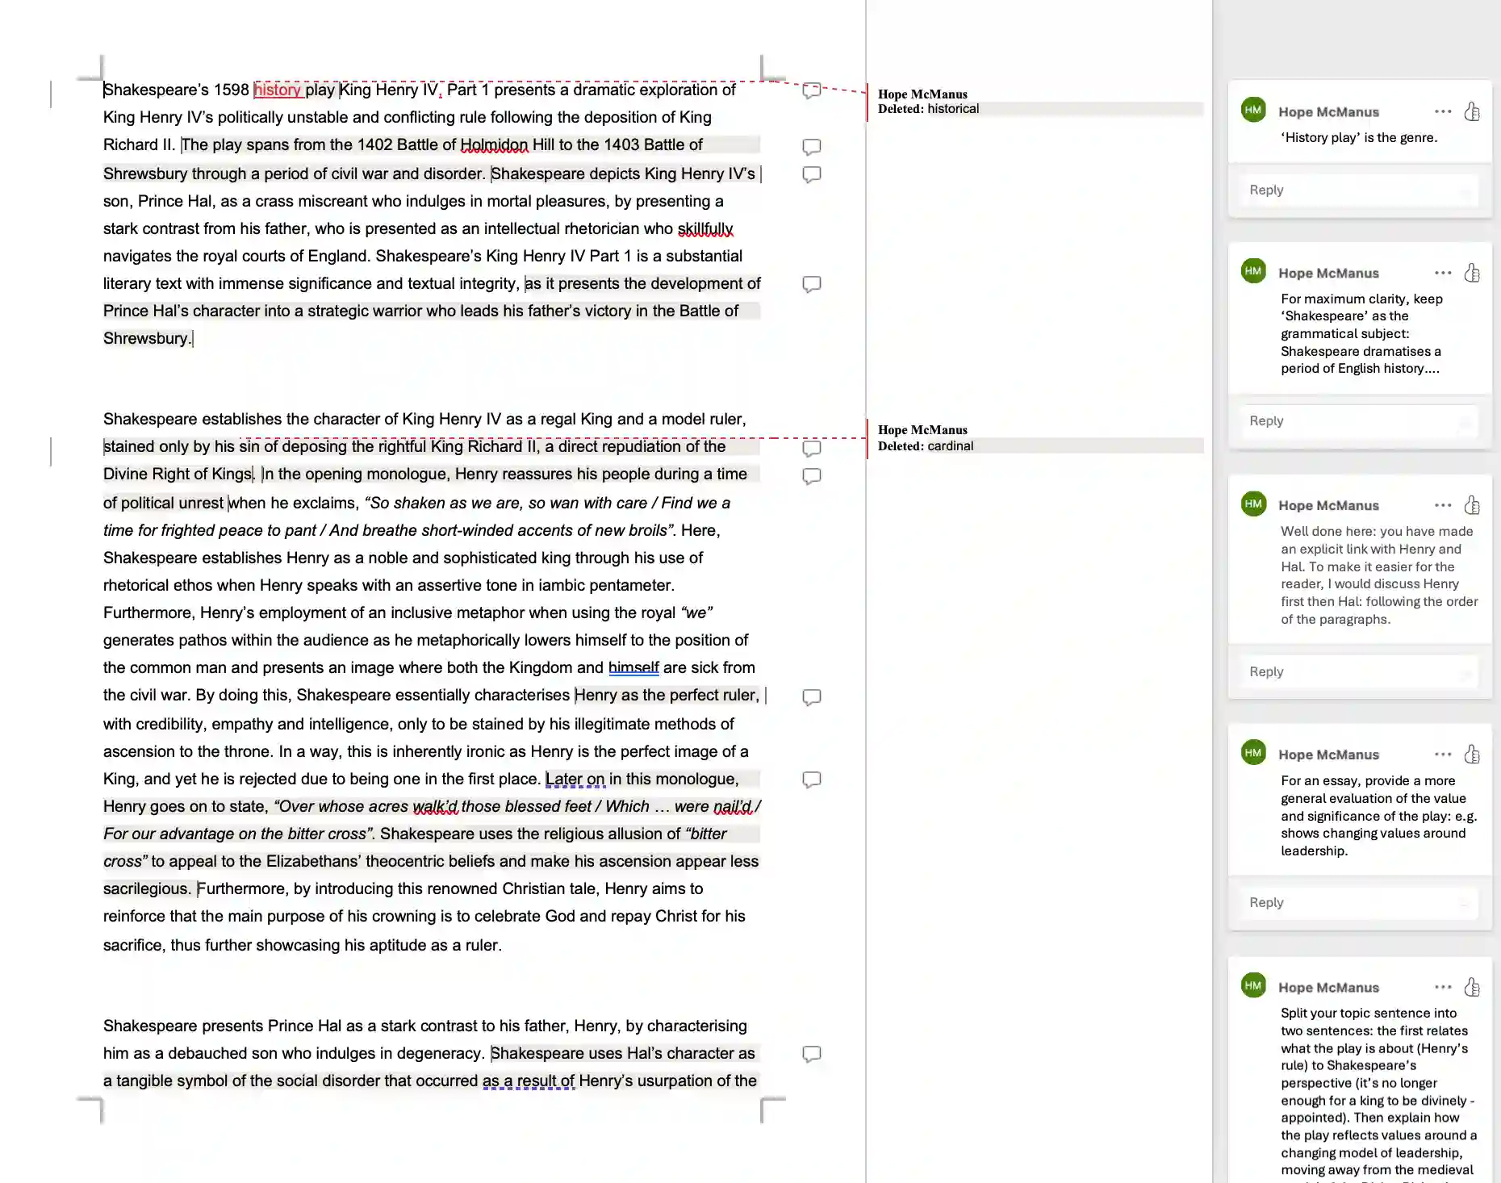1501x1183 pixels.
Task: Click the comment text 'History play is the genre'
Action: point(1359,138)
